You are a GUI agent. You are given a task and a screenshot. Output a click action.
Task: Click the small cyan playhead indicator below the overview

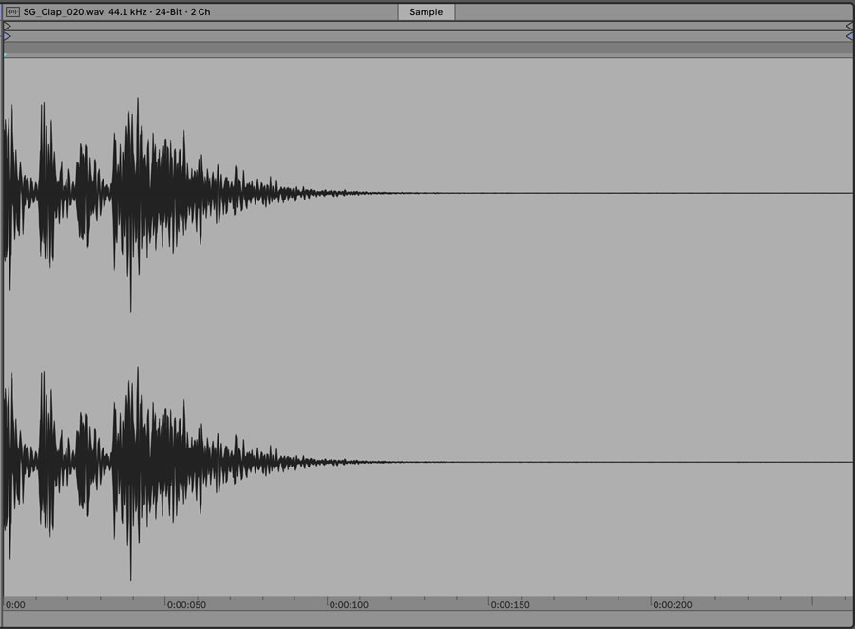click(6, 55)
